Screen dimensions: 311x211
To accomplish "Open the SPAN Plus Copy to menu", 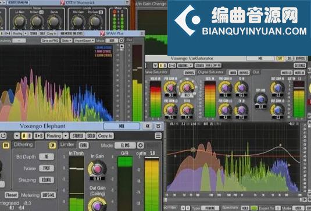I will click(x=52, y=34).
